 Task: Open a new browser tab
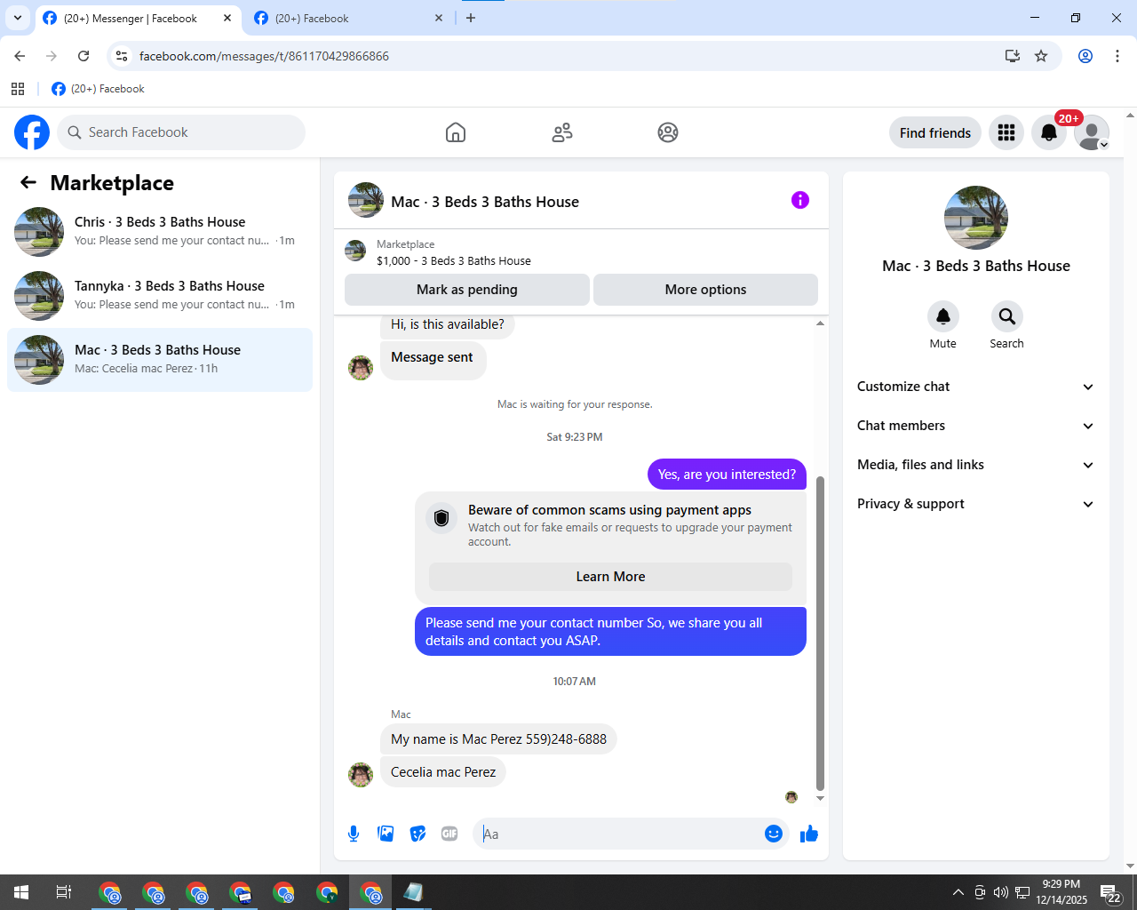click(x=471, y=18)
